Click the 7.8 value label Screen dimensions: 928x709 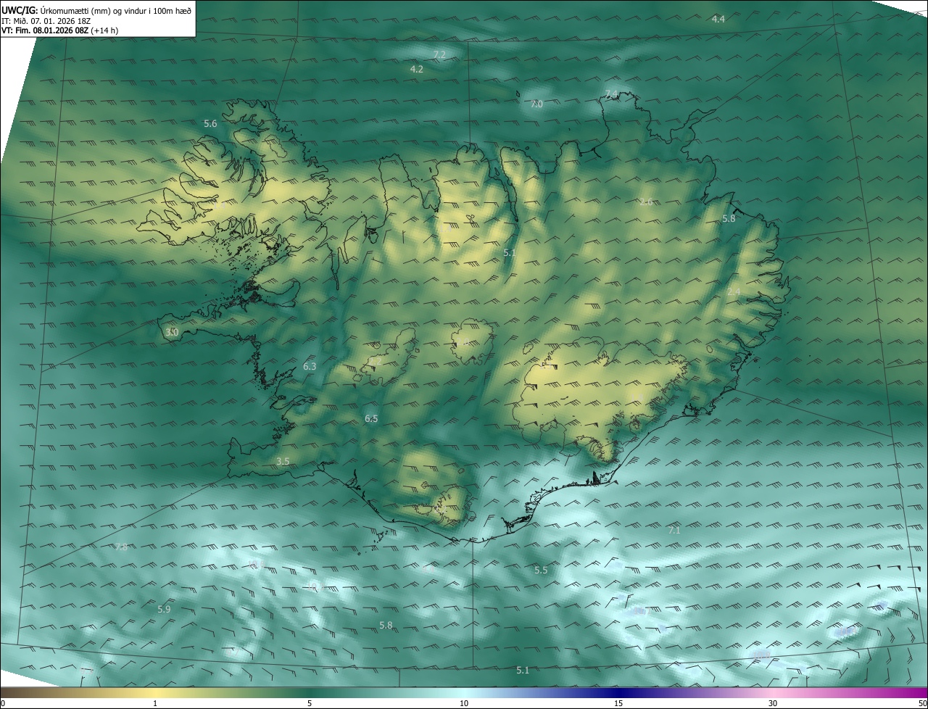pos(121,547)
